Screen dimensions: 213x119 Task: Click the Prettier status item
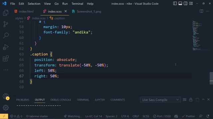coord(188,116)
